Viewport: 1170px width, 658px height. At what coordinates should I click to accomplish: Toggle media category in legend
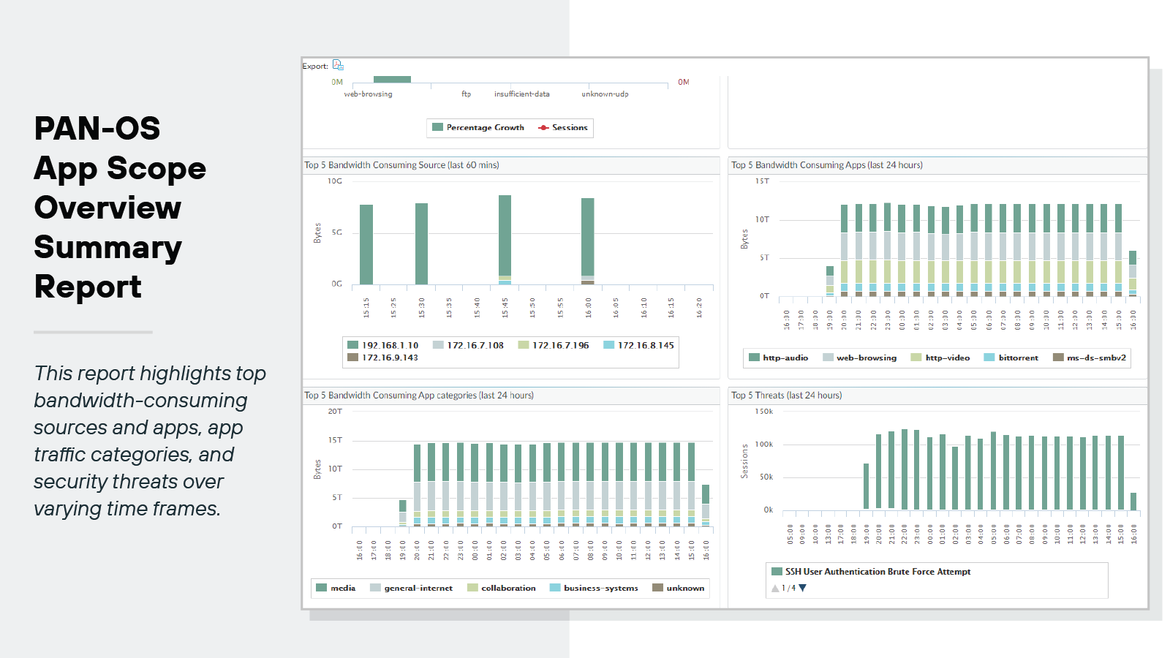[342, 588]
